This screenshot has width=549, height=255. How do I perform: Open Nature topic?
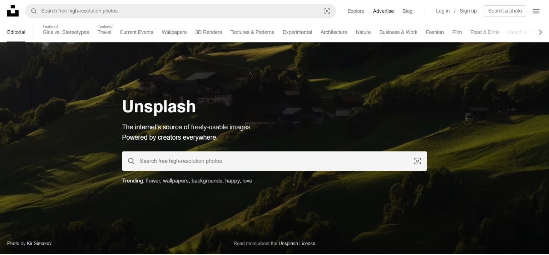click(x=363, y=32)
